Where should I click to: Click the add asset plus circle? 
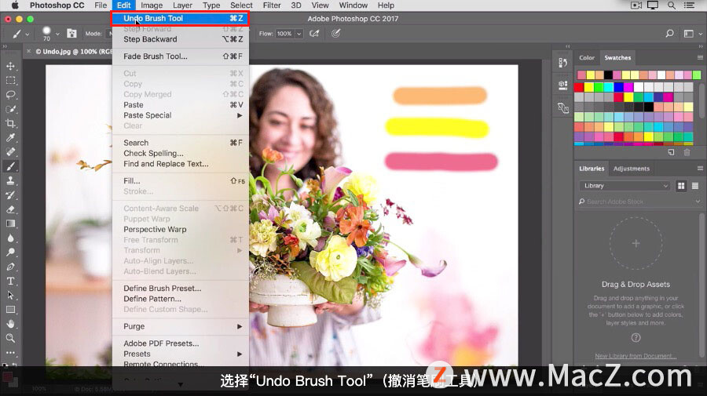pyautogui.click(x=636, y=243)
